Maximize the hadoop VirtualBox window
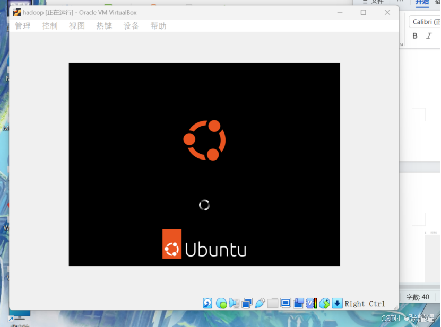 point(364,12)
